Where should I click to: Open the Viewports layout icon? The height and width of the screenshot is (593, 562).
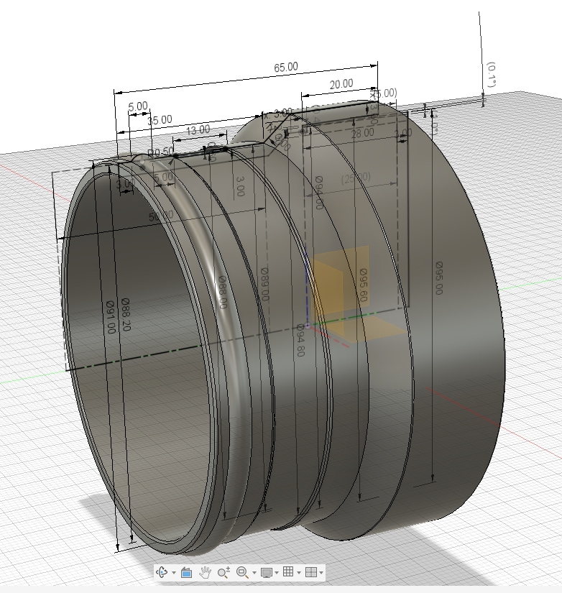click(311, 572)
